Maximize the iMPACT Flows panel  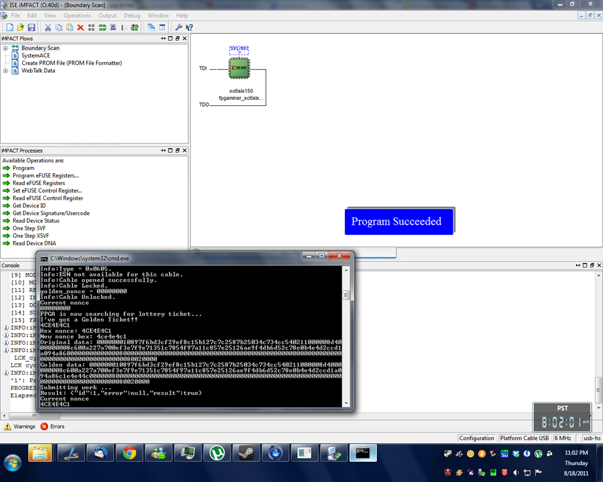point(170,38)
